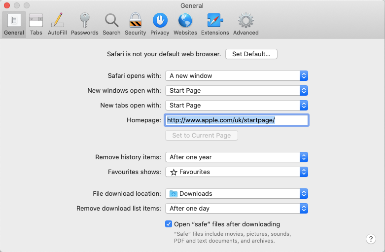Click the Homepage URL text field
The height and width of the screenshot is (252, 385).
(237, 120)
